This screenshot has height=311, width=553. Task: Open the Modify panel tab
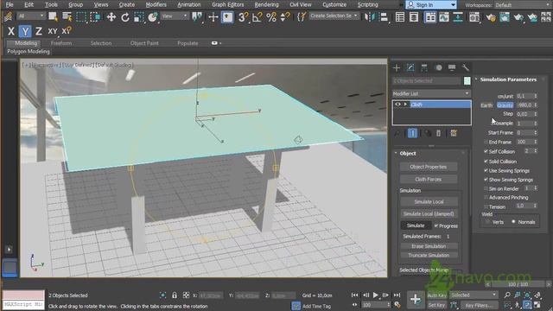tap(410, 67)
